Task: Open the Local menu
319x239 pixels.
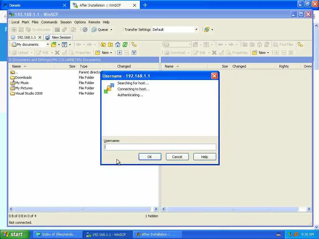Action: point(15,22)
